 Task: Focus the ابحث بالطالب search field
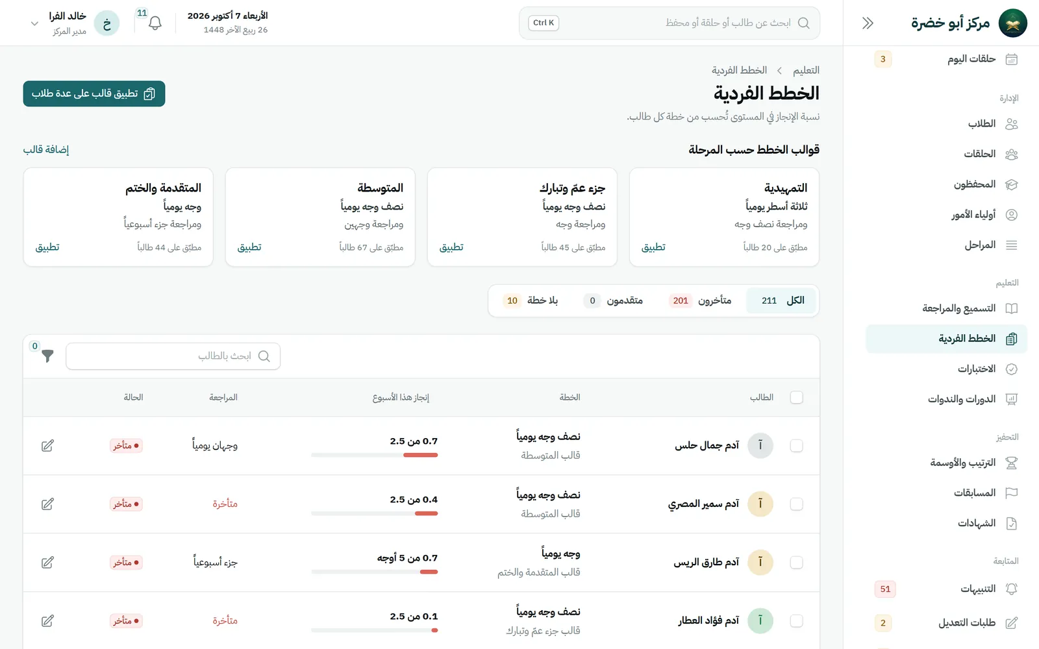pyautogui.click(x=173, y=356)
